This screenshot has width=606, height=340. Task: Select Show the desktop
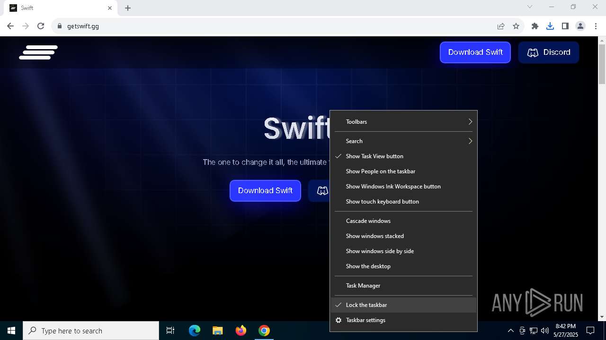coord(403,266)
